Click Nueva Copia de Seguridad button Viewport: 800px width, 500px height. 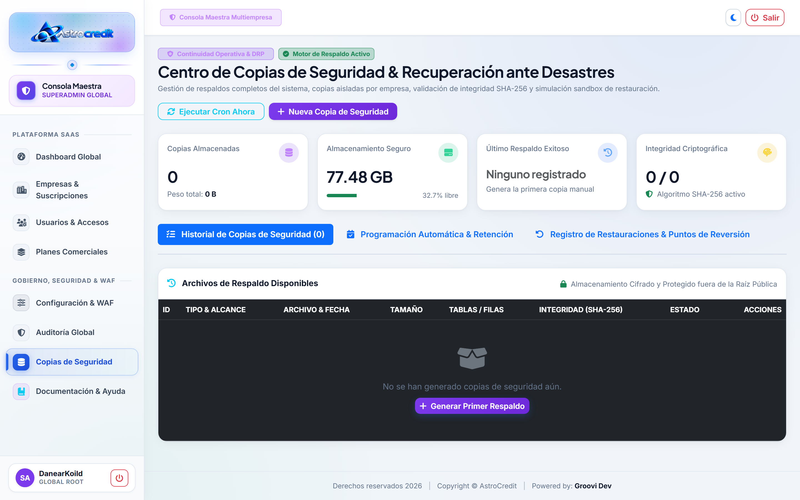[x=333, y=111]
